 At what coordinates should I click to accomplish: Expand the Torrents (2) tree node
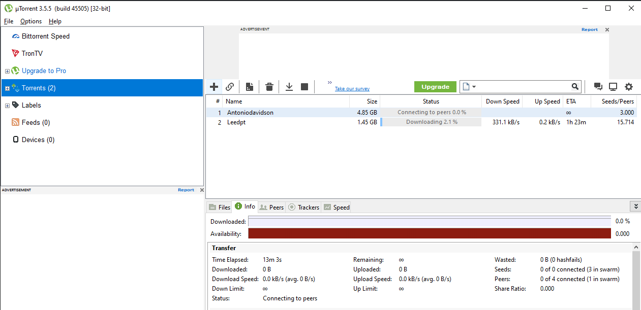tap(7, 88)
